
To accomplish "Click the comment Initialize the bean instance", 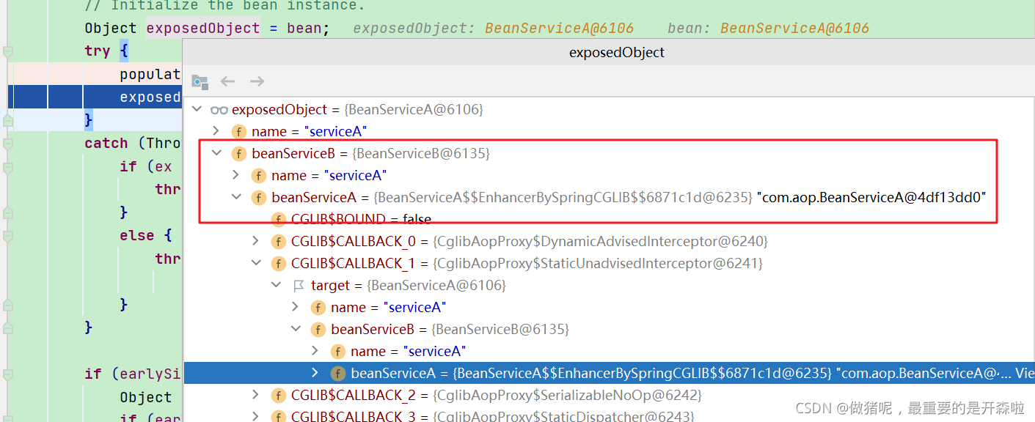I will tap(224, 6).
